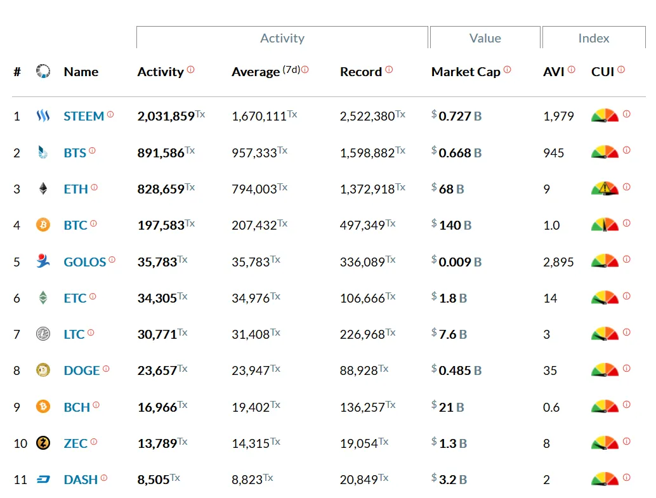Open the STEEM coin link
This screenshot has width=656, height=498.
[84, 116]
